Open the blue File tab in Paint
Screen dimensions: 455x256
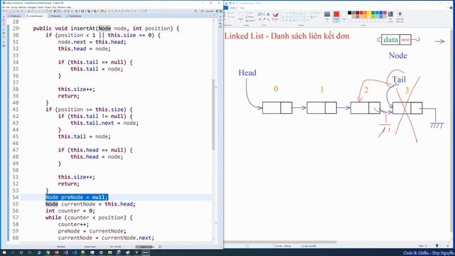tap(226, 8)
